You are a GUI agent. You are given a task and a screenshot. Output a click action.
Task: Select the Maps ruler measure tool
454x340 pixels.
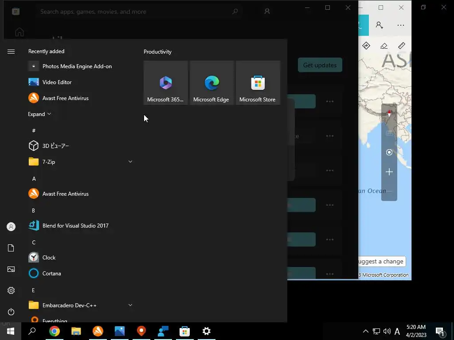[x=402, y=46]
